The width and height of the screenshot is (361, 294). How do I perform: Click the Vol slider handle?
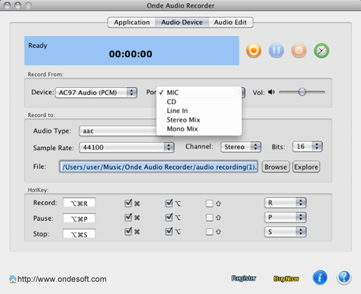[302, 92]
